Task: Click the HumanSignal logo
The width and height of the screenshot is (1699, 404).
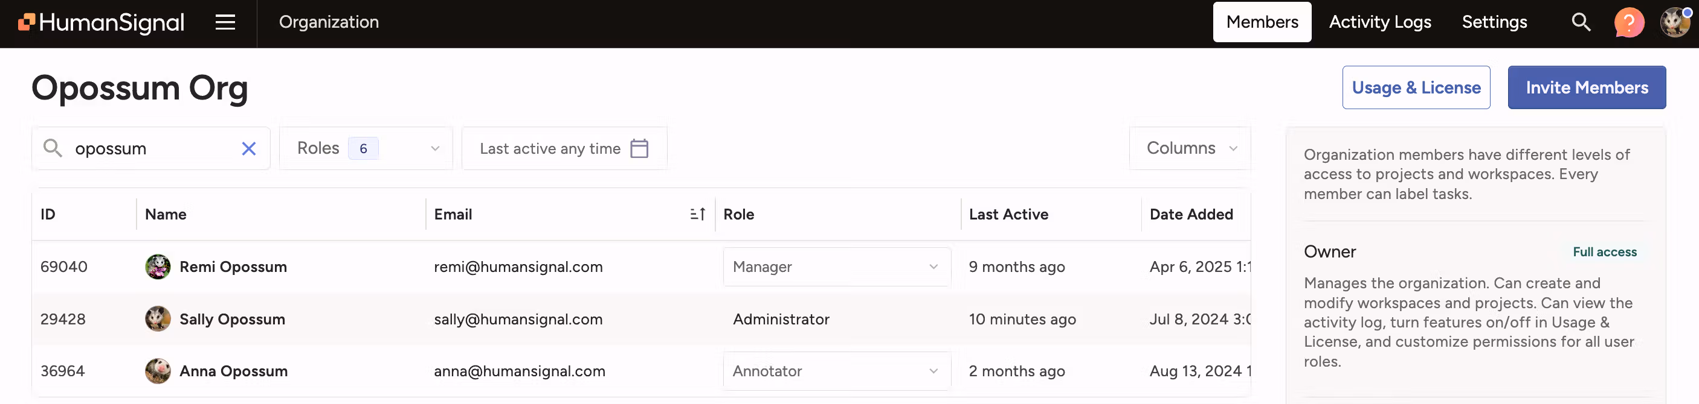Action: pyautogui.click(x=102, y=22)
